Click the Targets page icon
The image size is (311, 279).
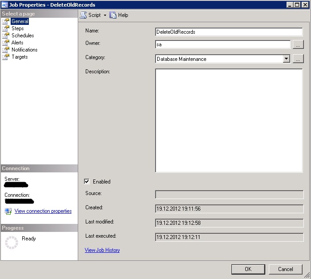pos(6,57)
